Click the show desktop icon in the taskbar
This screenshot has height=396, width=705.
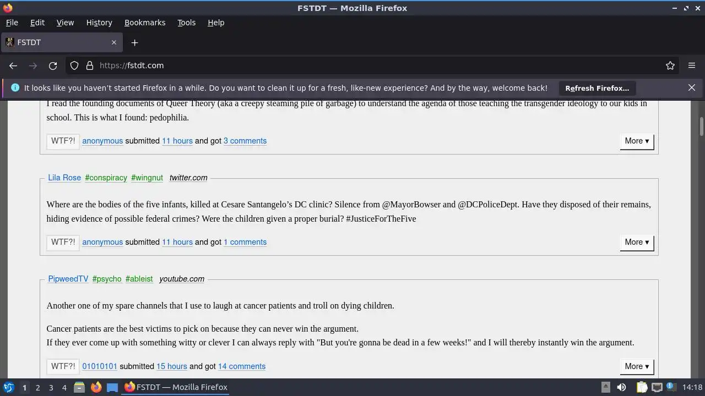(112, 387)
